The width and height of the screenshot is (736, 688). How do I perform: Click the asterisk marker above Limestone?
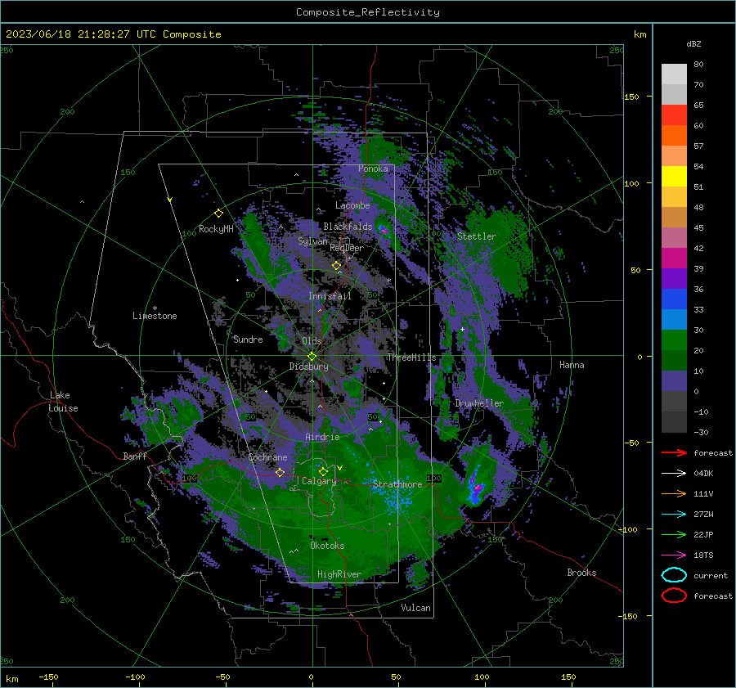pos(155,308)
